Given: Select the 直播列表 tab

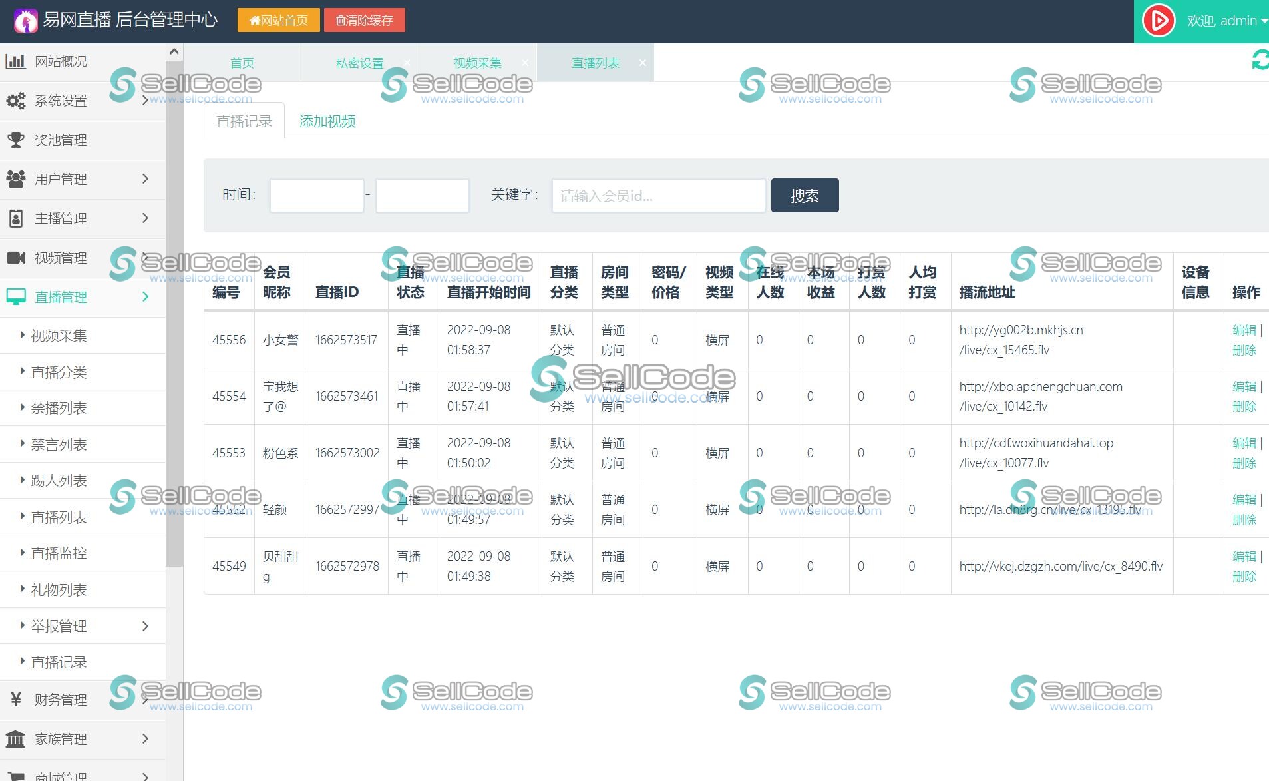Looking at the screenshot, I should click(x=595, y=63).
